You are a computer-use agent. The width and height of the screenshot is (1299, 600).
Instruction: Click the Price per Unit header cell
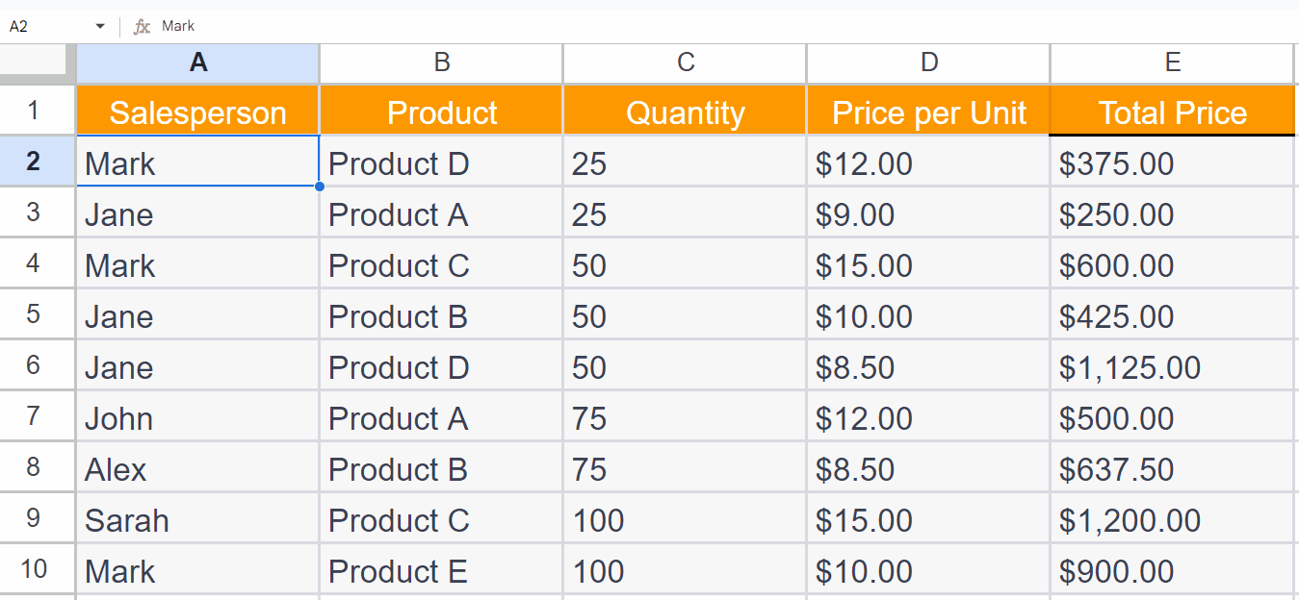click(x=928, y=112)
